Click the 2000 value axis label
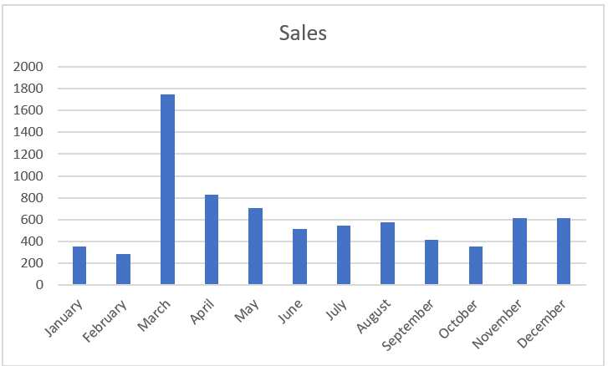This screenshot has height=366, width=608. [x=28, y=67]
